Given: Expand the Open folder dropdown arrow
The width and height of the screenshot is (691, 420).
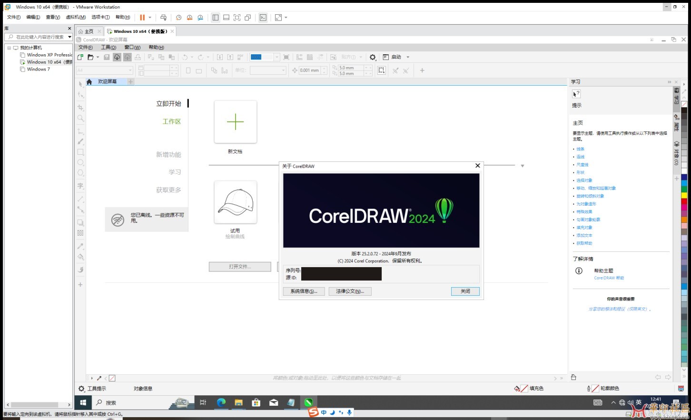Looking at the screenshot, I should pos(98,57).
